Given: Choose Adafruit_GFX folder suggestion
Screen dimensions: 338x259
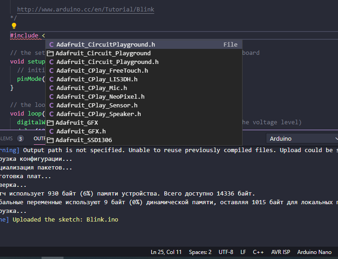Looking at the screenshot, I should pos(144,122).
